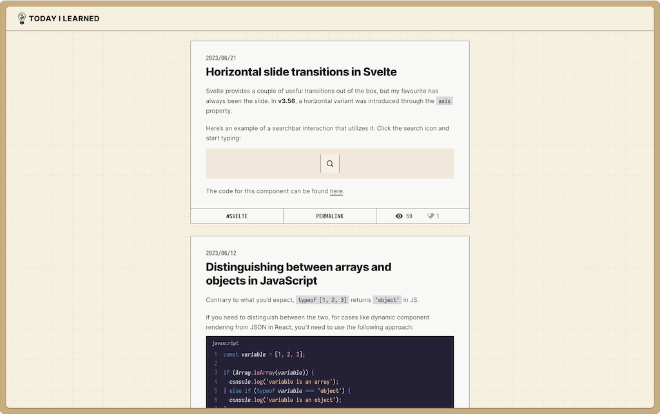The height and width of the screenshot is (414, 660).
Task: Click the heart icon on the Svelte post
Action: (431, 216)
